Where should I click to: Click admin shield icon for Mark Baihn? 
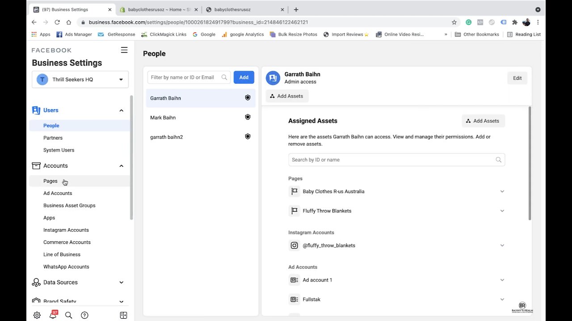pyautogui.click(x=248, y=117)
